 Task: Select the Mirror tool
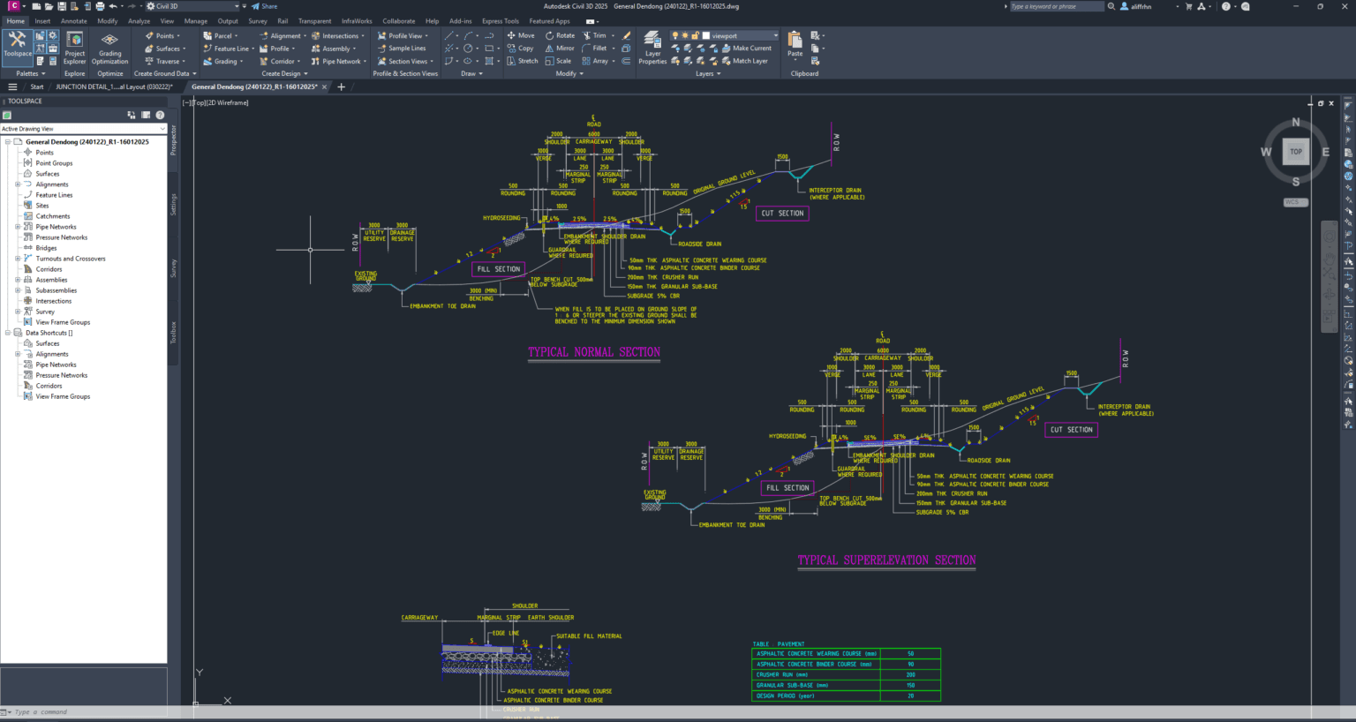(x=560, y=49)
